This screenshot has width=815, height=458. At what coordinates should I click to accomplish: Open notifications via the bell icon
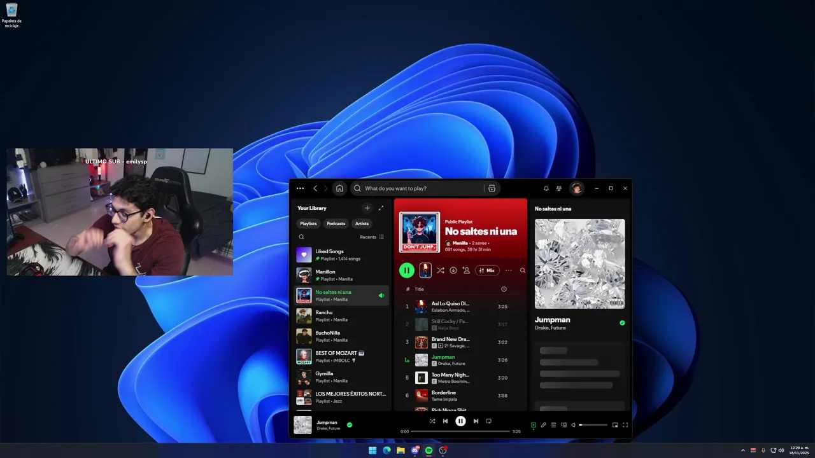coord(546,188)
